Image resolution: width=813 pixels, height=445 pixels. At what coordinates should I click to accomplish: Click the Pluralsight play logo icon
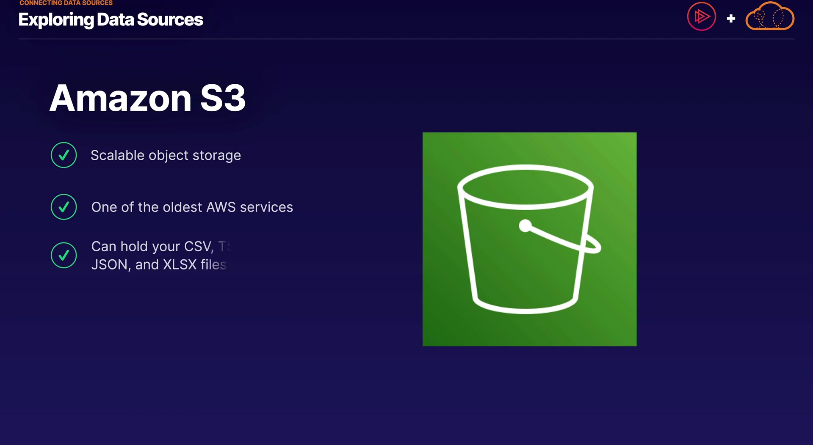pyautogui.click(x=701, y=17)
